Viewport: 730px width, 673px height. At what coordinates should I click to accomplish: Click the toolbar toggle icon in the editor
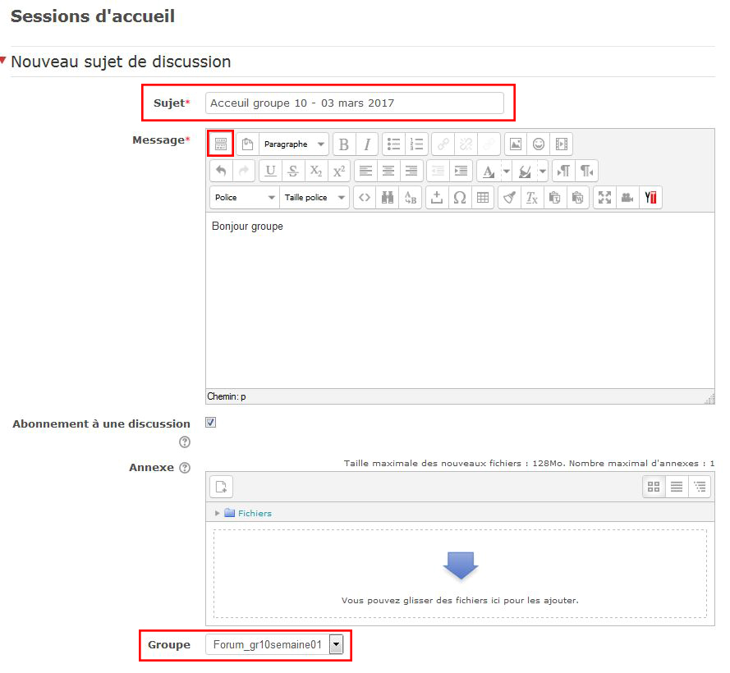point(220,144)
